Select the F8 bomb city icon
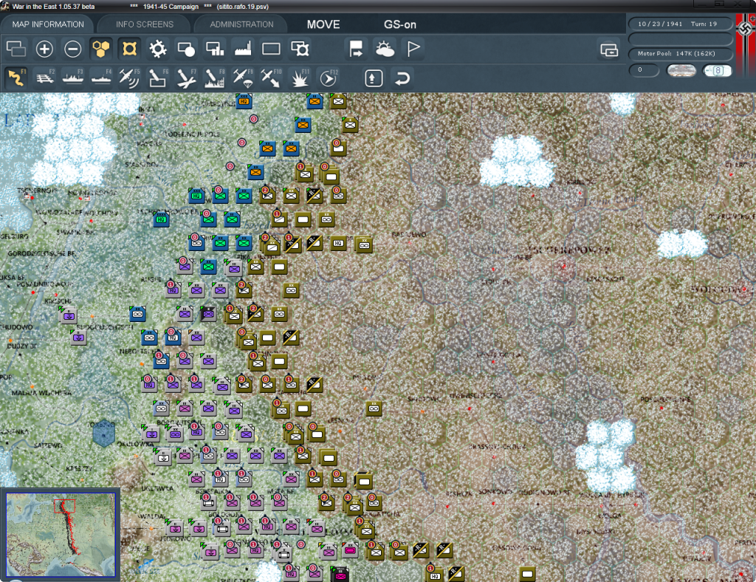The image size is (756, 582). (215, 78)
